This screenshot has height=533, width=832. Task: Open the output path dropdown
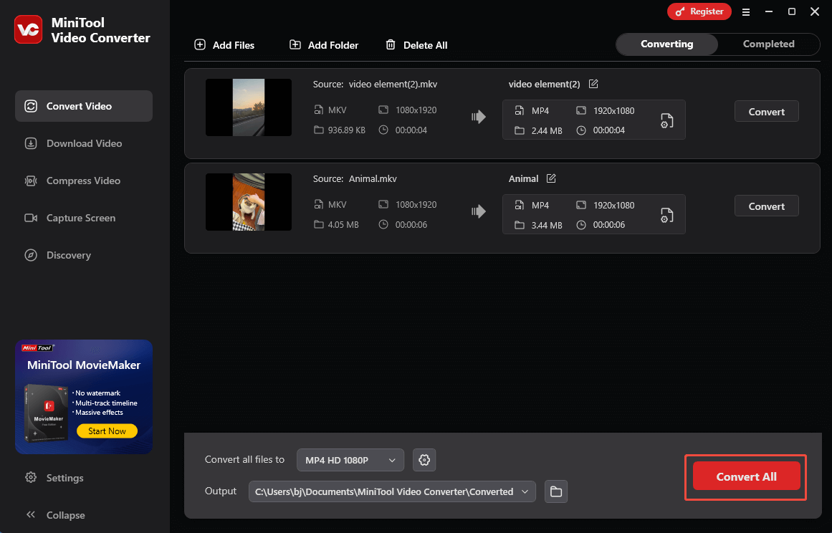(392, 491)
